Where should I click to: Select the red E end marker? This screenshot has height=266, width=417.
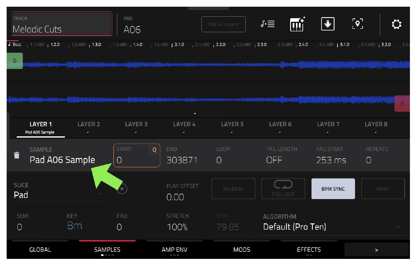click(x=402, y=104)
